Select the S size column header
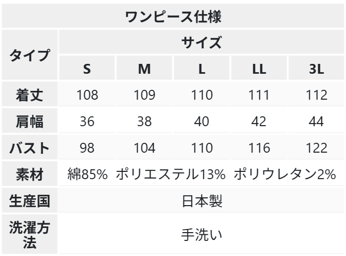 pos(87,68)
